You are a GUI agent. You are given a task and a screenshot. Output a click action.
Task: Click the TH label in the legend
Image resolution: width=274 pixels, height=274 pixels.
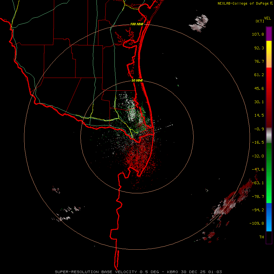click(262, 237)
